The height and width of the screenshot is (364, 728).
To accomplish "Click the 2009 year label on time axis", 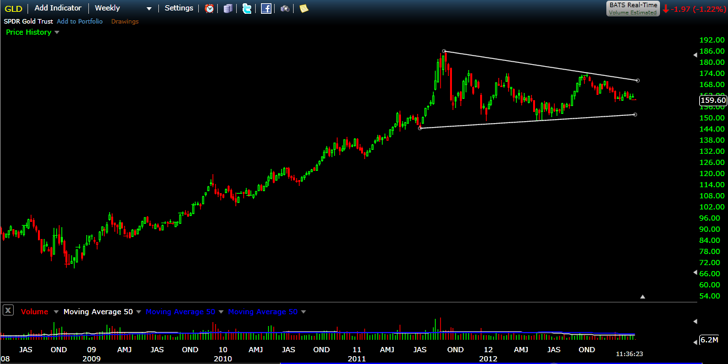I will (x=92, y=359).
